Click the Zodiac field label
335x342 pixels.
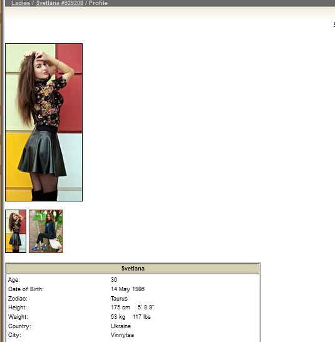click(18, 298)
